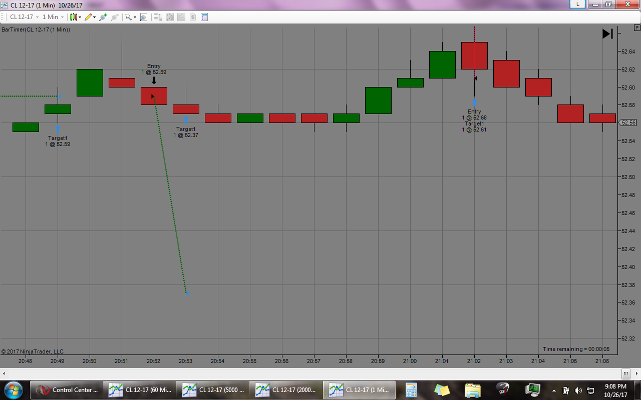641x400 pixels.
Task: Click the BarTimer(CL 12-17 (1 Min)) indicator label
Action: [x=36, y=29]
